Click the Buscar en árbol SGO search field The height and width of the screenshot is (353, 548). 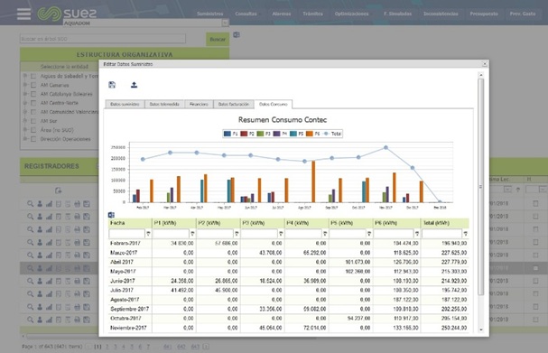click(103, 39)
